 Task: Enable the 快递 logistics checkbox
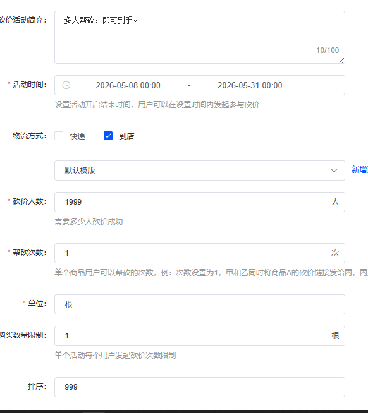point(59,136)
